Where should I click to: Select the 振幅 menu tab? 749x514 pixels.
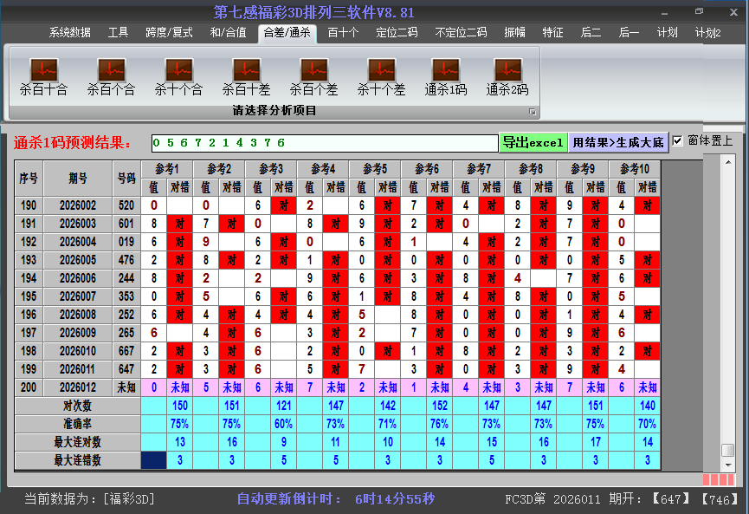tap(514, 33)
